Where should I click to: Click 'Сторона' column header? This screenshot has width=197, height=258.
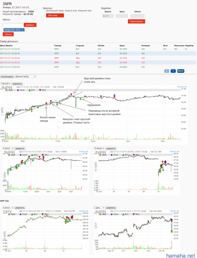pyautogui.click(x=80, y=45)
